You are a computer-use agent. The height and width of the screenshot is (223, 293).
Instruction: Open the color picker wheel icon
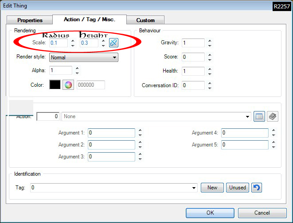pyautogui.click(x=68, y=85)
